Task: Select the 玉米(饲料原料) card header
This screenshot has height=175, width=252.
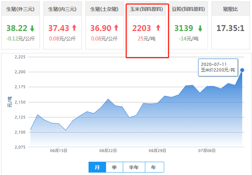Action: pyautogui.click(x=147, y=8)
